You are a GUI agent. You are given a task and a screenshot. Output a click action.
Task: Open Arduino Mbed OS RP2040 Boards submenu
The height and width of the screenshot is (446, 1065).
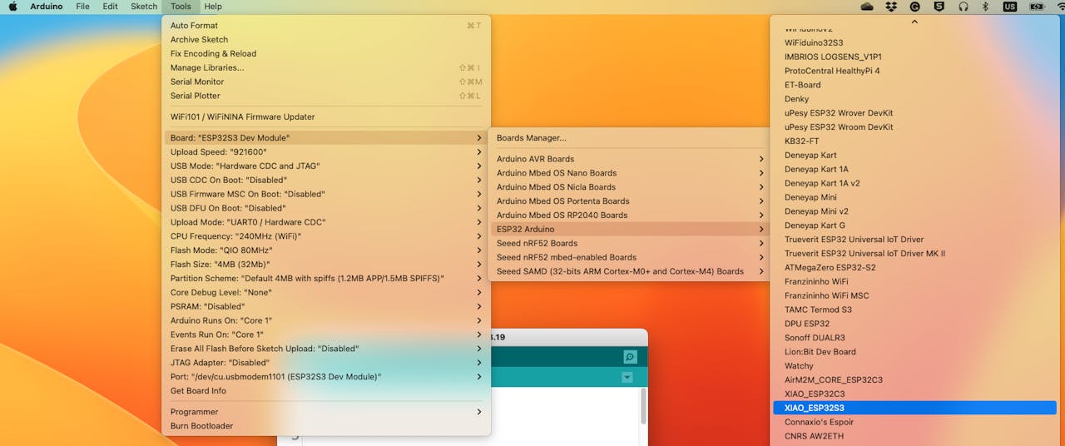tap(630, 215)
